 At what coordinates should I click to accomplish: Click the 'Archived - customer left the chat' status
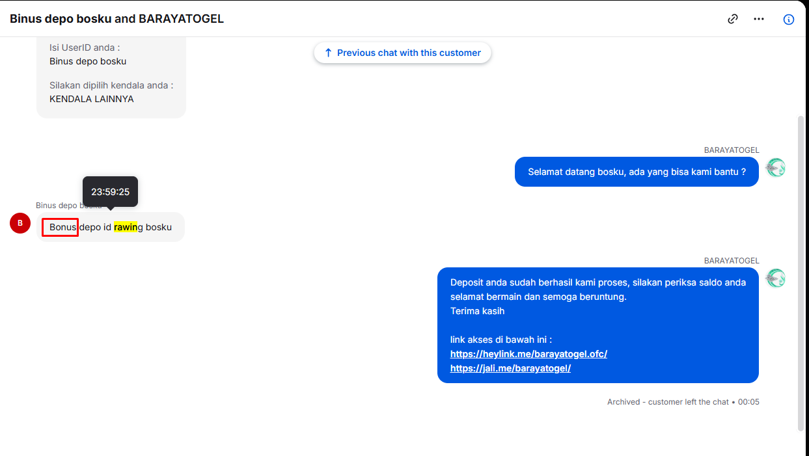point(668,402)
